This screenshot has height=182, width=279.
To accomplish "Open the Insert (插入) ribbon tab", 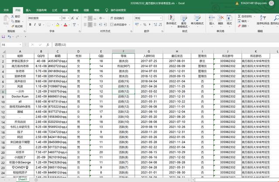I will pos(28,9).
